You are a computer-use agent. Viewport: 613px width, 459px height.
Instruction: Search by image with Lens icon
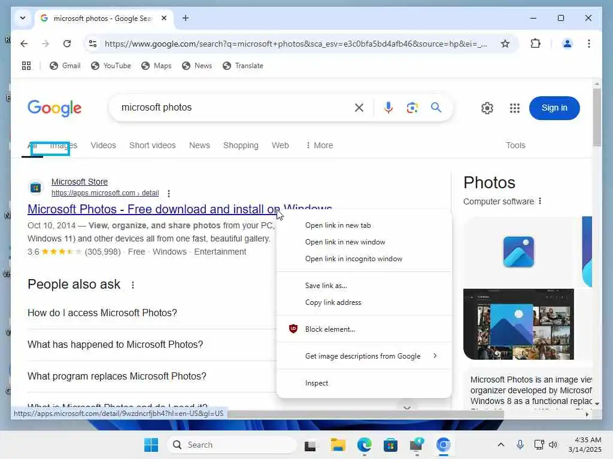pyautogui.click(x=412, y=108)
